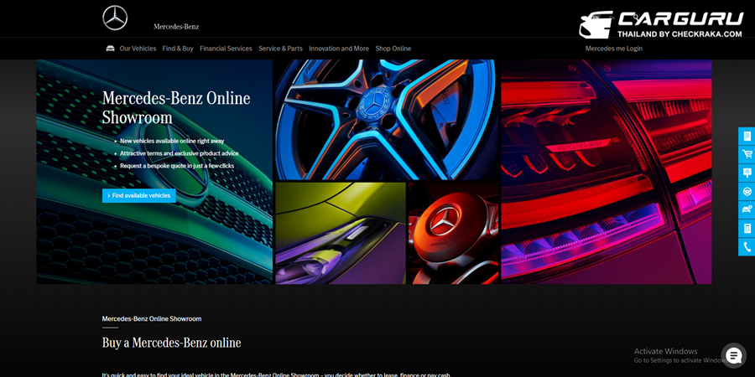Viewport: 755px width, 377px height.
Task: Open the brochure document sidebar icon
Action: [747, 136]
